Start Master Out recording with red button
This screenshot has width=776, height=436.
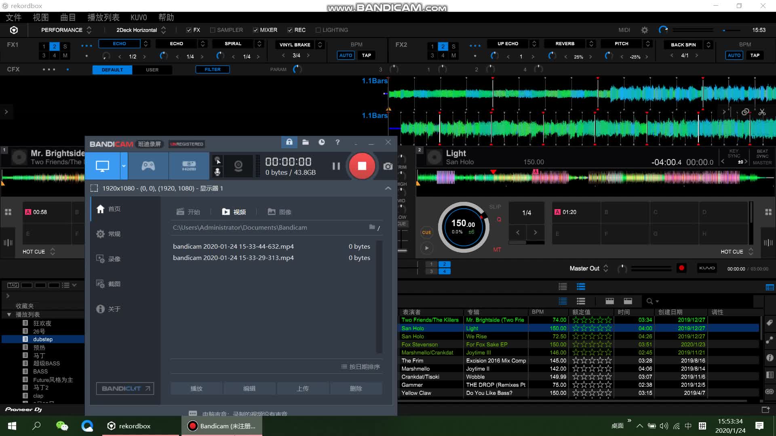[x=681, y=268]
